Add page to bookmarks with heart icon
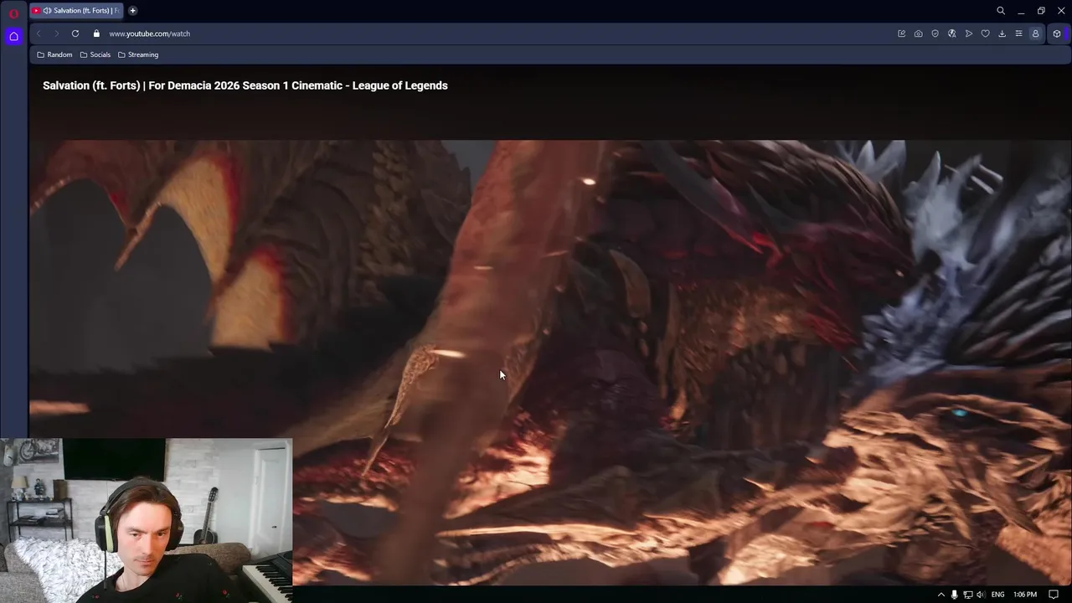 click(x=985, y=33)
